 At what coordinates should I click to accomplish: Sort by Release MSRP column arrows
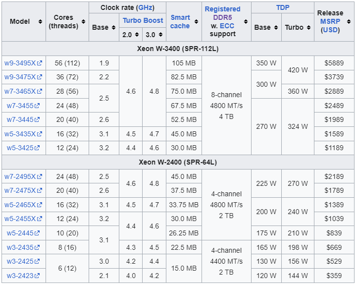point(349,22)
